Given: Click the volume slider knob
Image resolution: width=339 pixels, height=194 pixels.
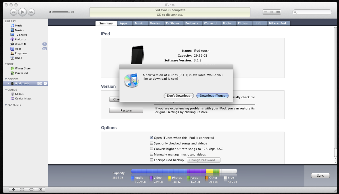Looking at the screenshot, I should click(69, 12).
